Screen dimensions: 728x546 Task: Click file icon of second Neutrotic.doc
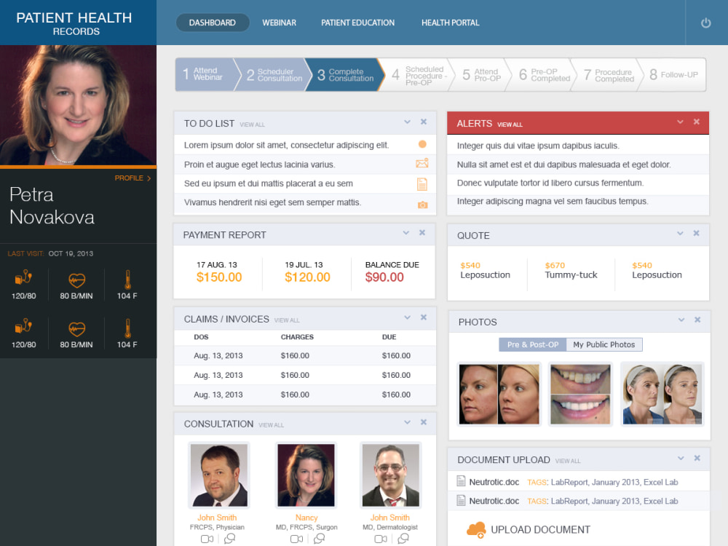point(461,500)
